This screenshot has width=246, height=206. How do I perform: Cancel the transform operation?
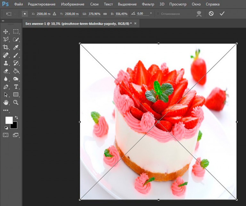211,13
